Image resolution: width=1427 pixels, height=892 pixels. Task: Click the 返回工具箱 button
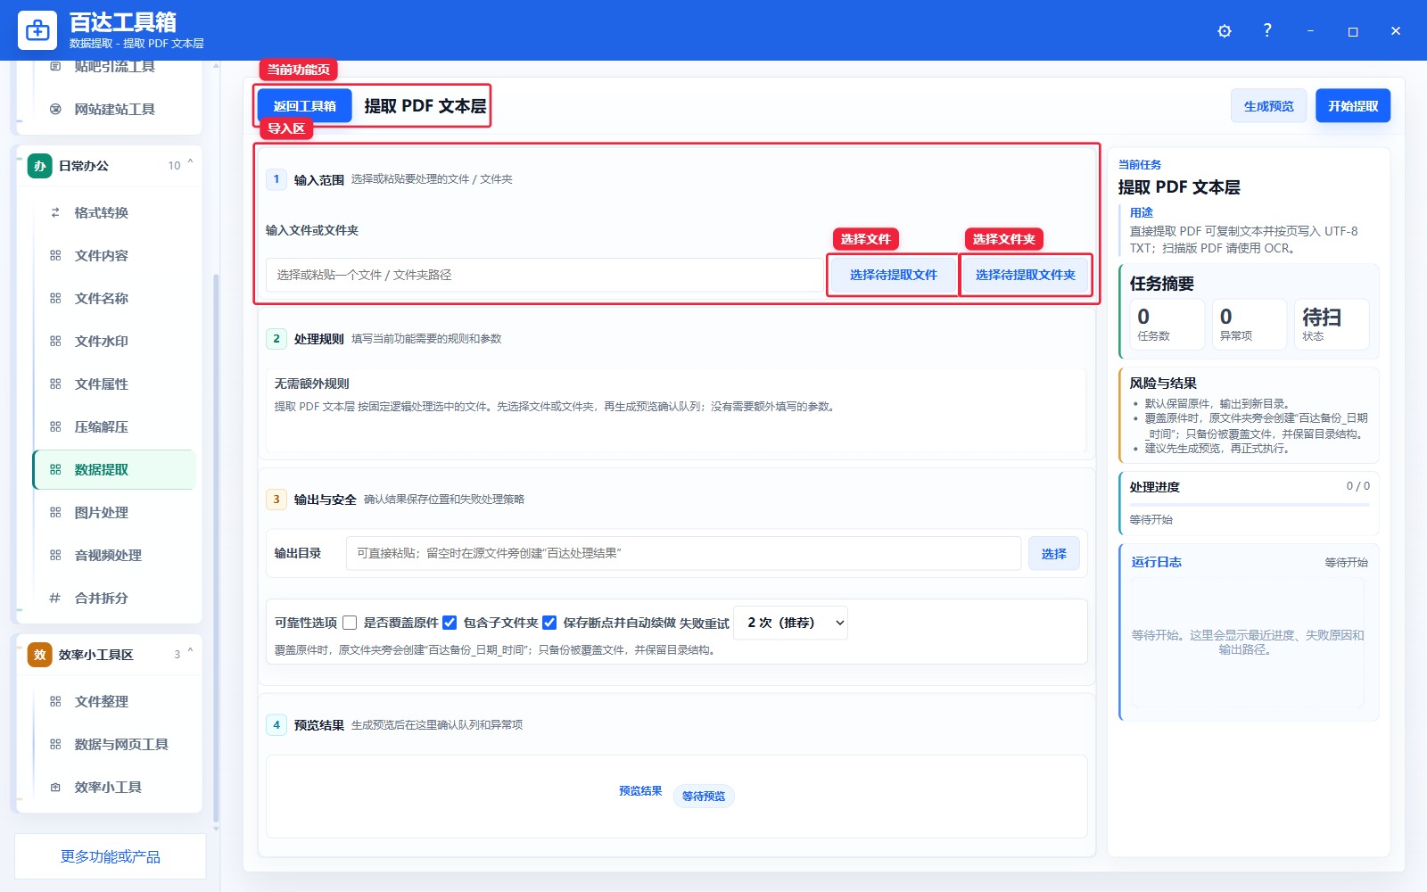click(x=304, y=106)
